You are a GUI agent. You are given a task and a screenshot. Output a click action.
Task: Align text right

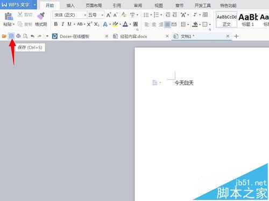pyautogui.click(x=161, y=24)
